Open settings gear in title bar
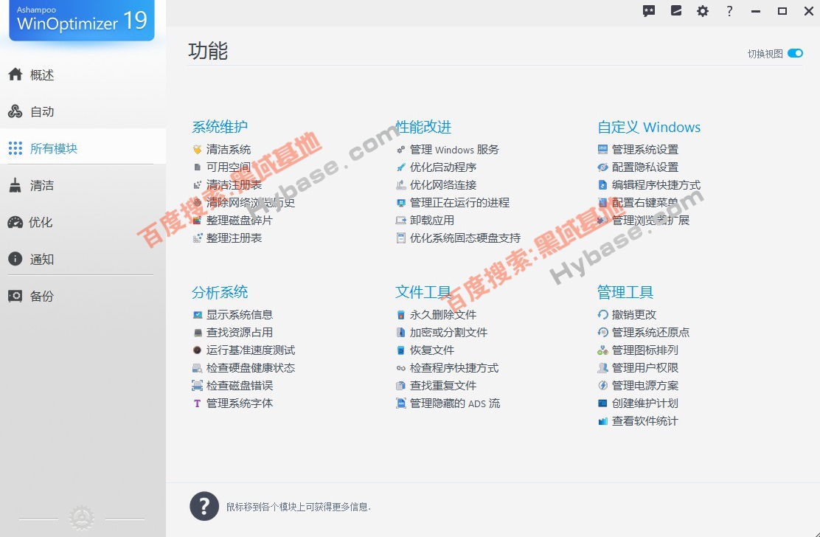The height and width of the screenshot is (537, 820). click(703, 11)
